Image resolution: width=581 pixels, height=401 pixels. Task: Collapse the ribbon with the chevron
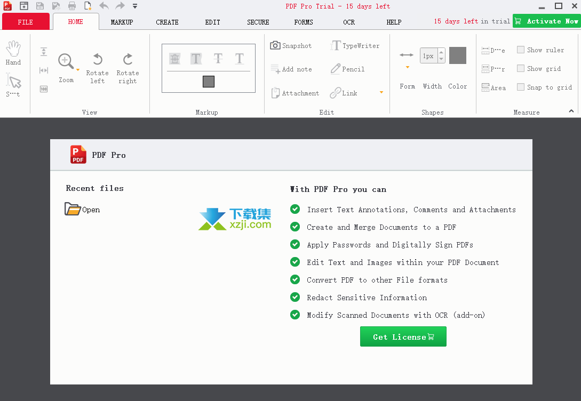click(571, 111)
